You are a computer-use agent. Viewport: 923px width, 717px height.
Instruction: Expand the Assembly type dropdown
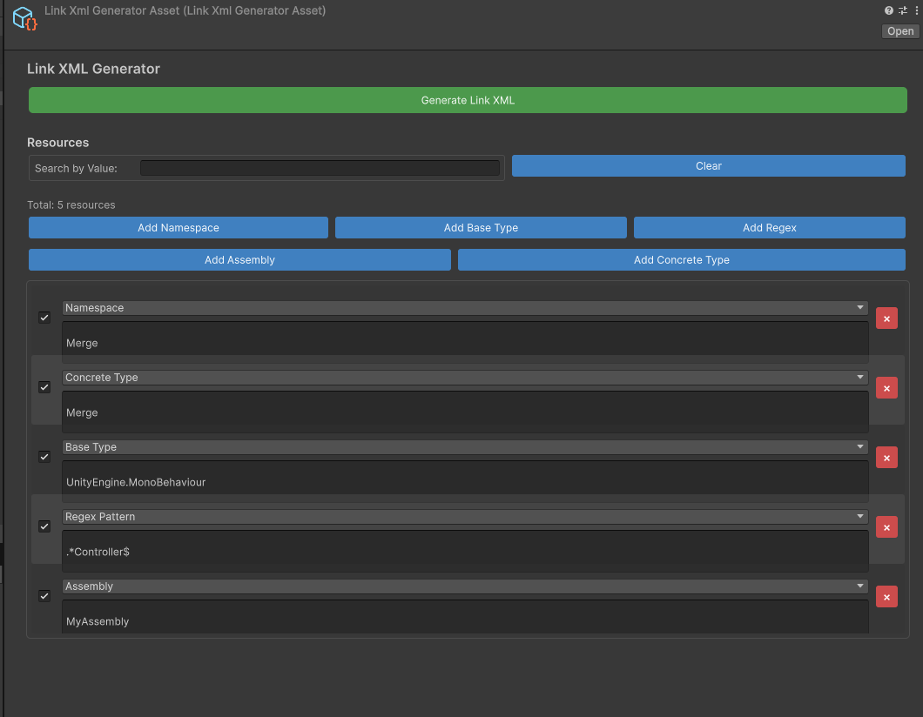(465, 586)
